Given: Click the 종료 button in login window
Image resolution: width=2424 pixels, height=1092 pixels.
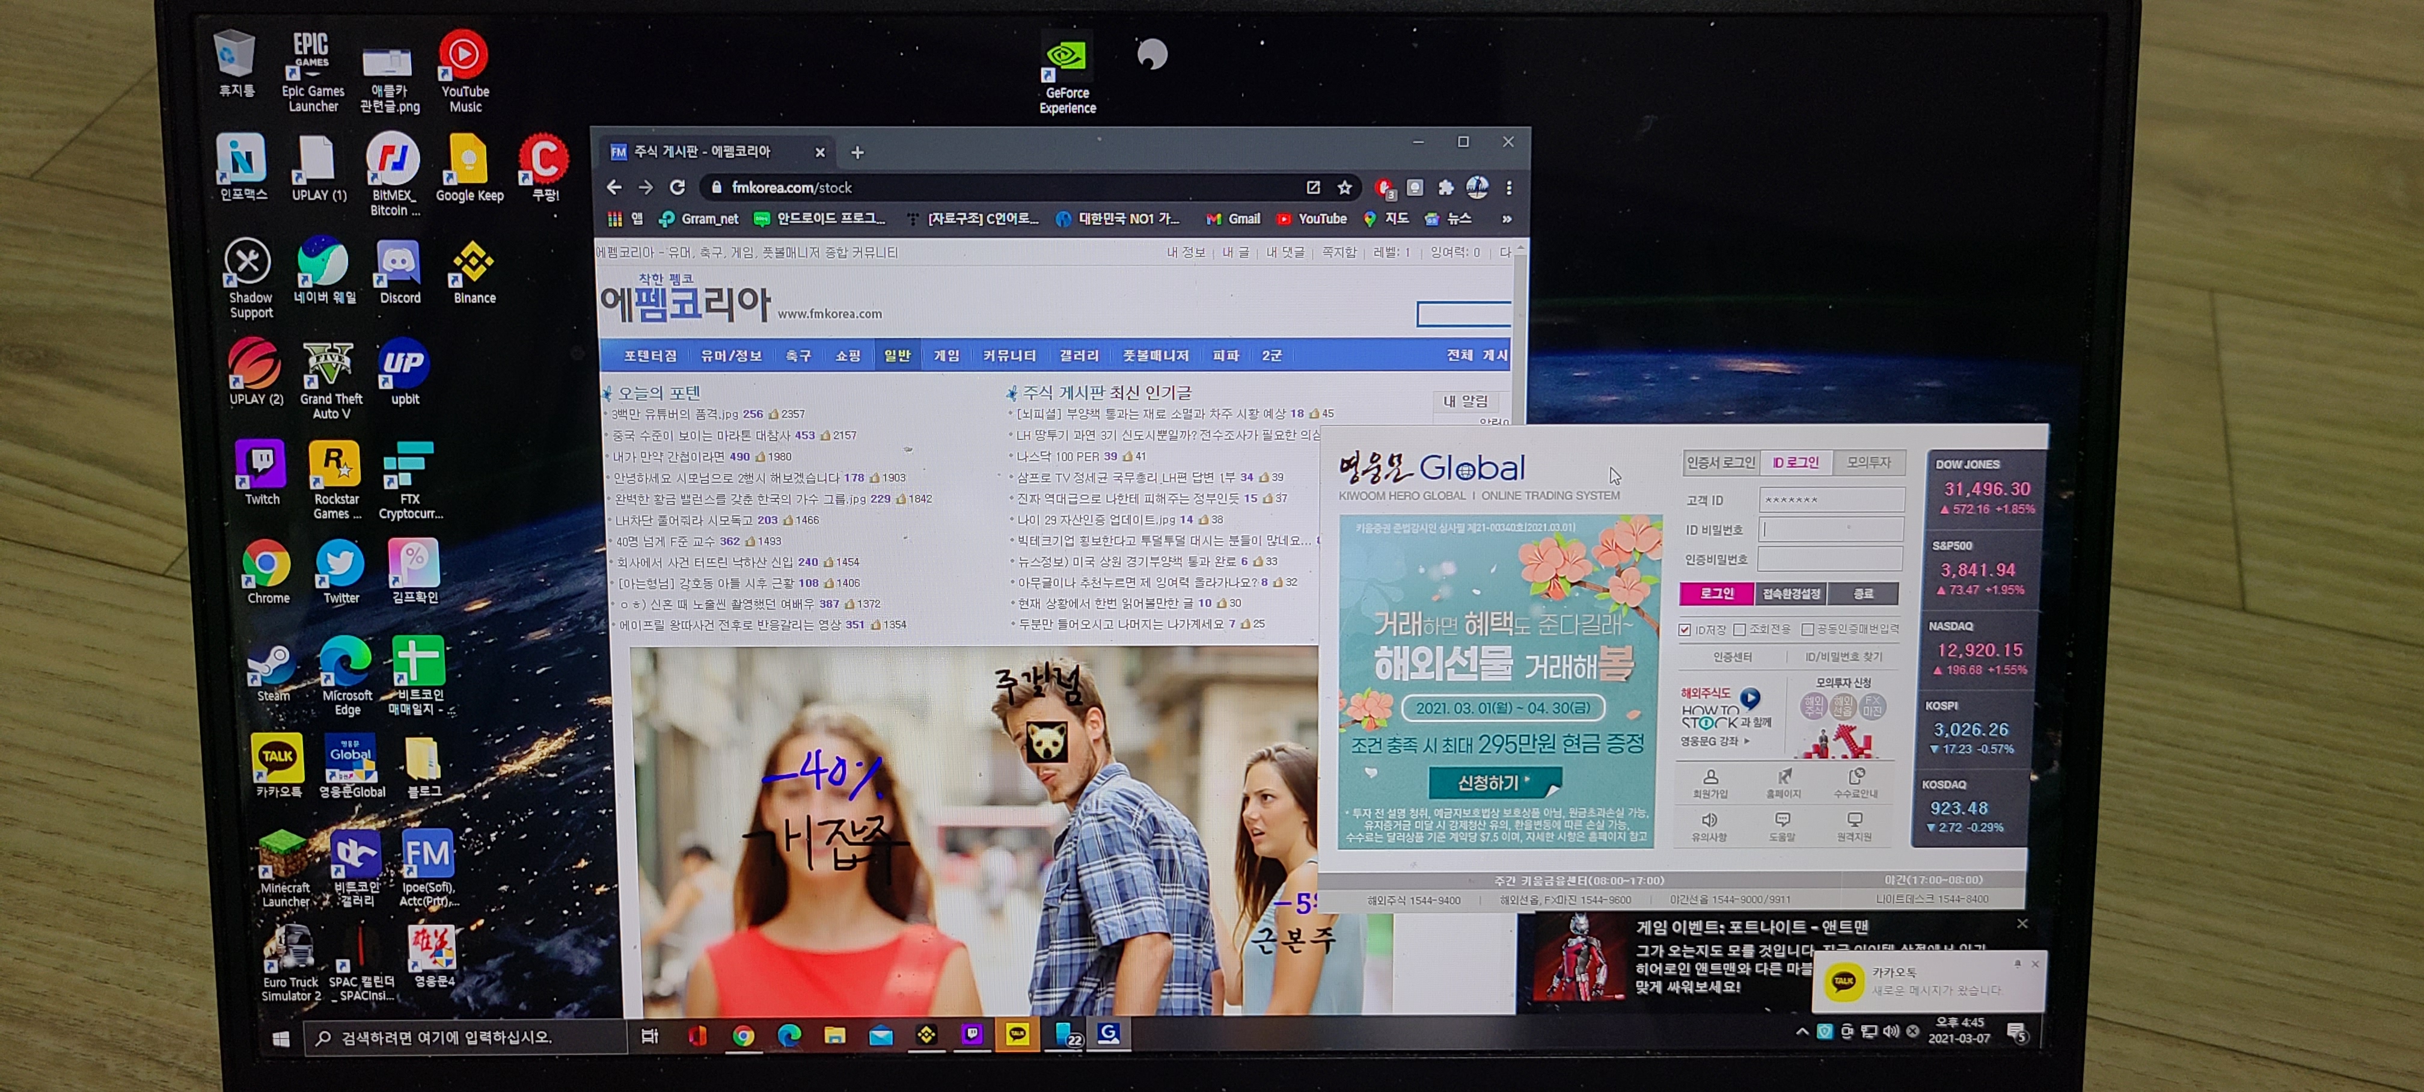Looking at the screenshot, I should [1863, 593].
